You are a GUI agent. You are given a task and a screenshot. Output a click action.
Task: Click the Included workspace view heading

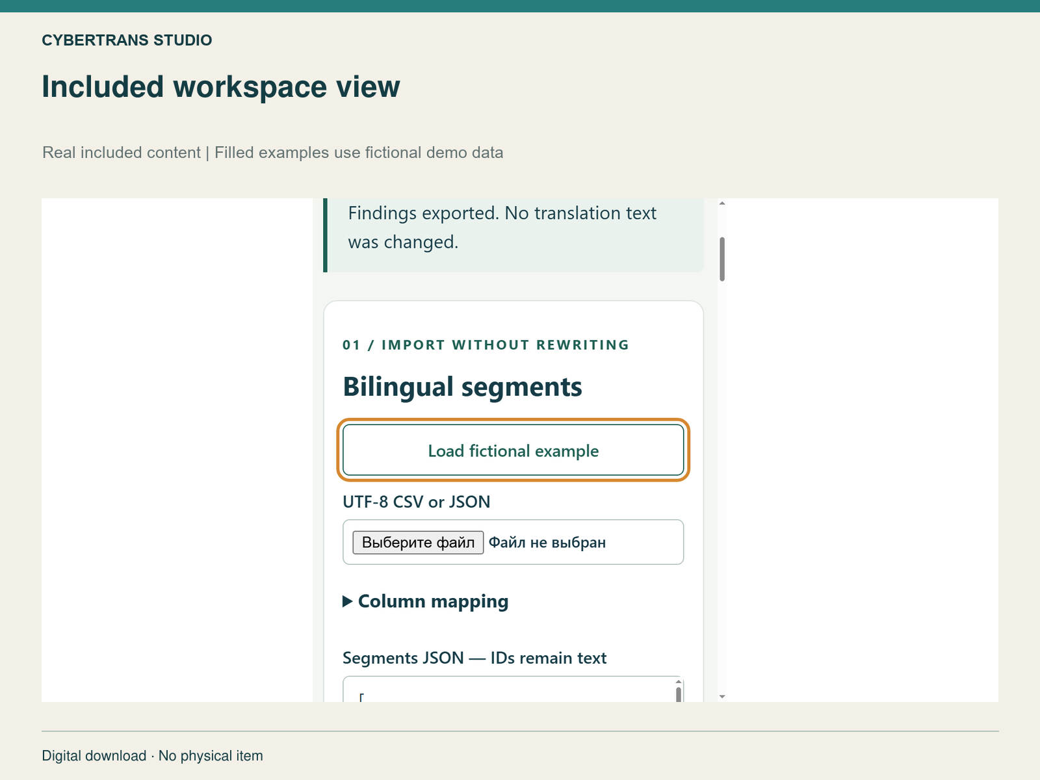point(221,86)
